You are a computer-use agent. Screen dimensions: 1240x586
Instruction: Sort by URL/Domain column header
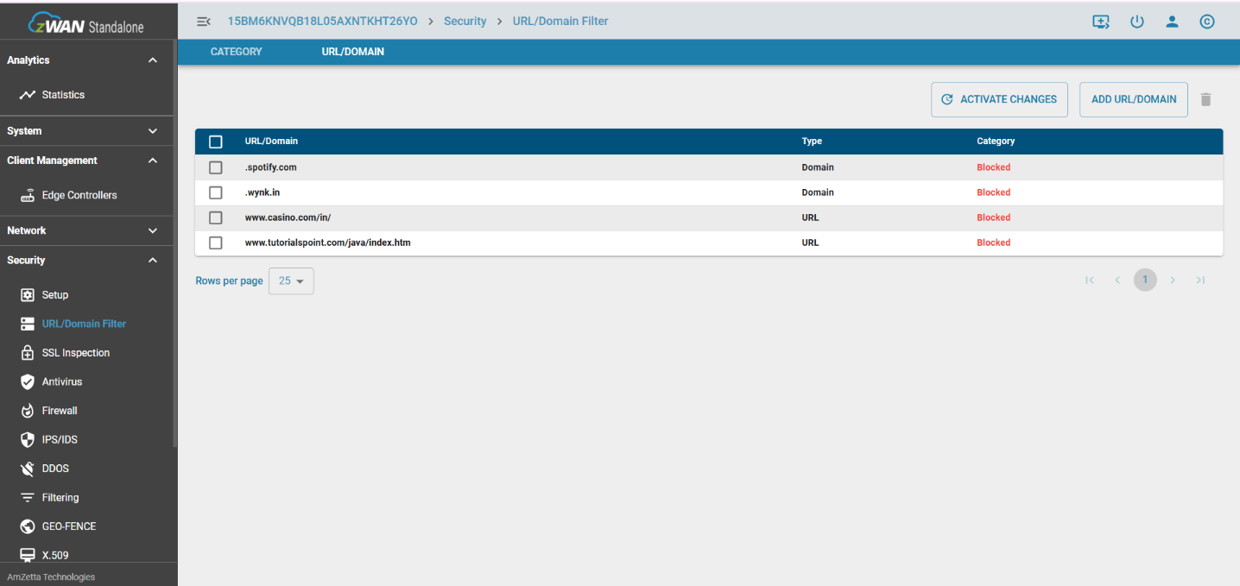(x=271, y=142)
